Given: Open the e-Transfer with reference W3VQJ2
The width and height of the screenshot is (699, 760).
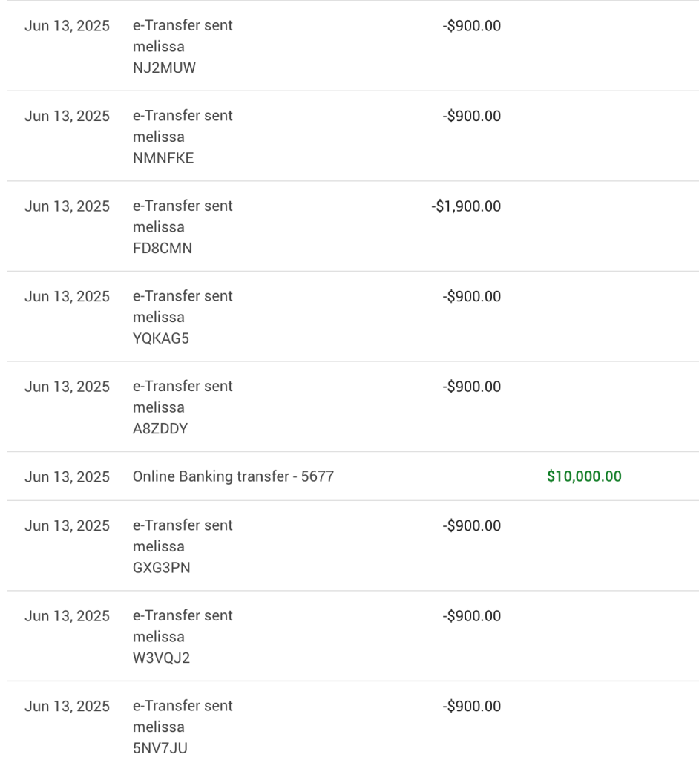Looking at the screenshot, I should [x=353, y=635].
